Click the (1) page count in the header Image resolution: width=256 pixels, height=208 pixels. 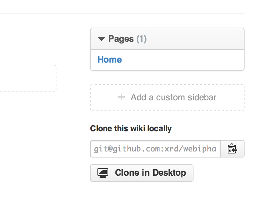(141, 39)
